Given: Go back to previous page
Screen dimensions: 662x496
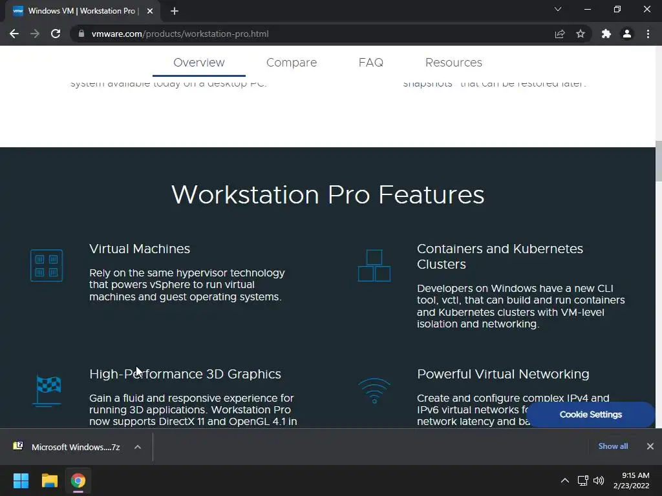Looking at the screenshot, I should click(14, 34).
